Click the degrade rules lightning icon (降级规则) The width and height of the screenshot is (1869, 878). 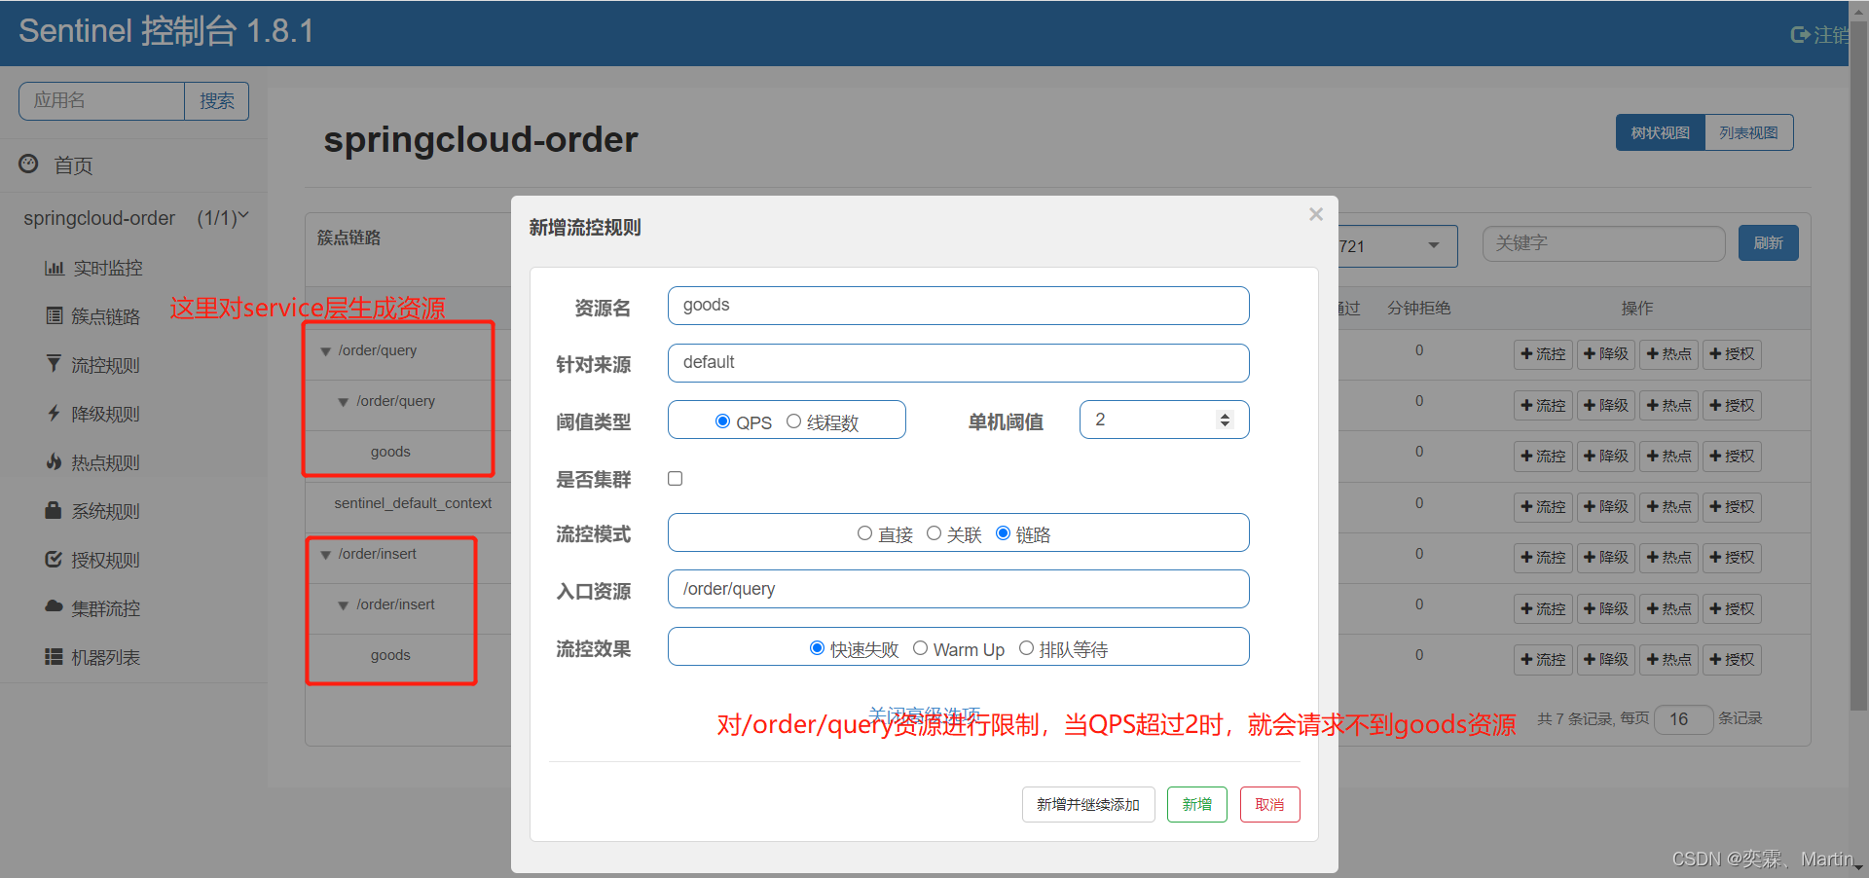pyautogui.click(x=54, y=413)
